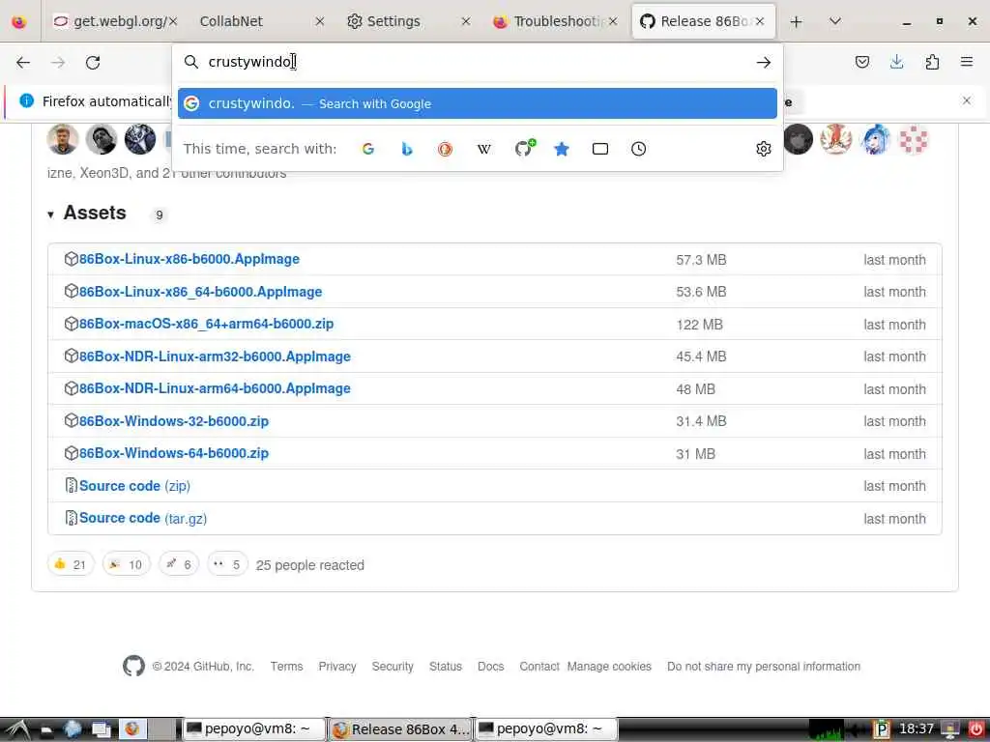Search history with the clock icon
The width and height of the screenshot is (990, 742).
point(638,149)
